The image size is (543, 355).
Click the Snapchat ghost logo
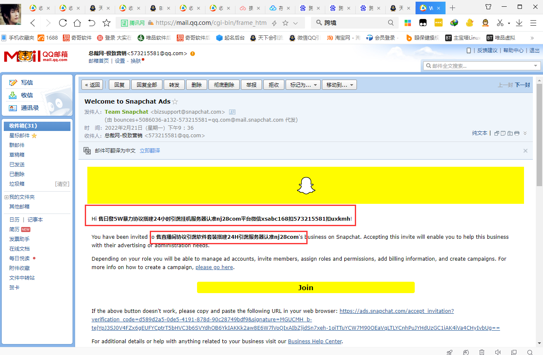click(x=306, y=185)
